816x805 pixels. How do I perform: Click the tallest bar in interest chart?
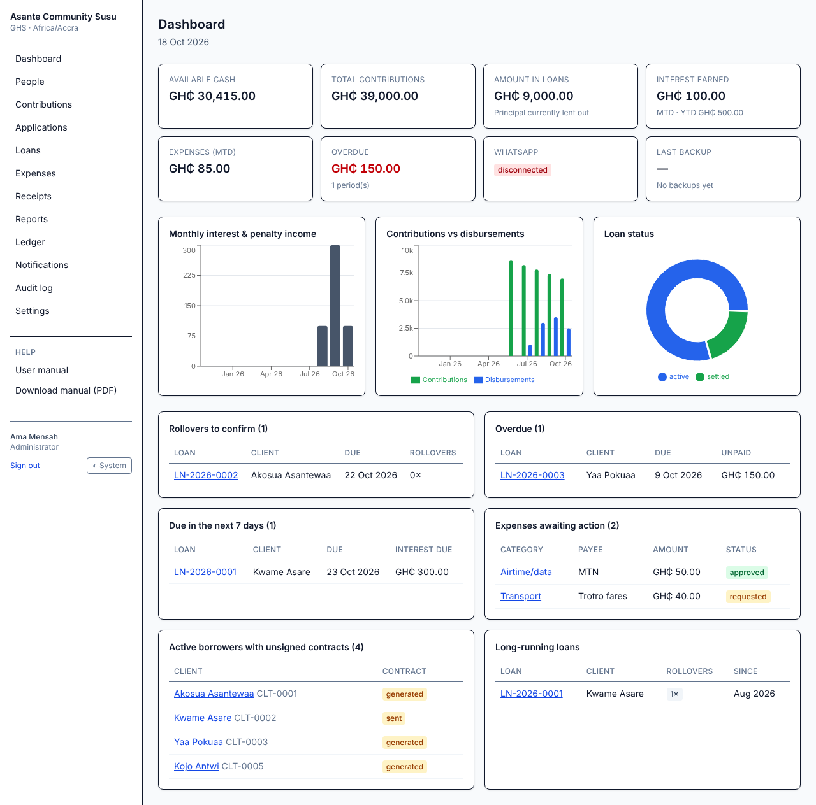(335, 306)
